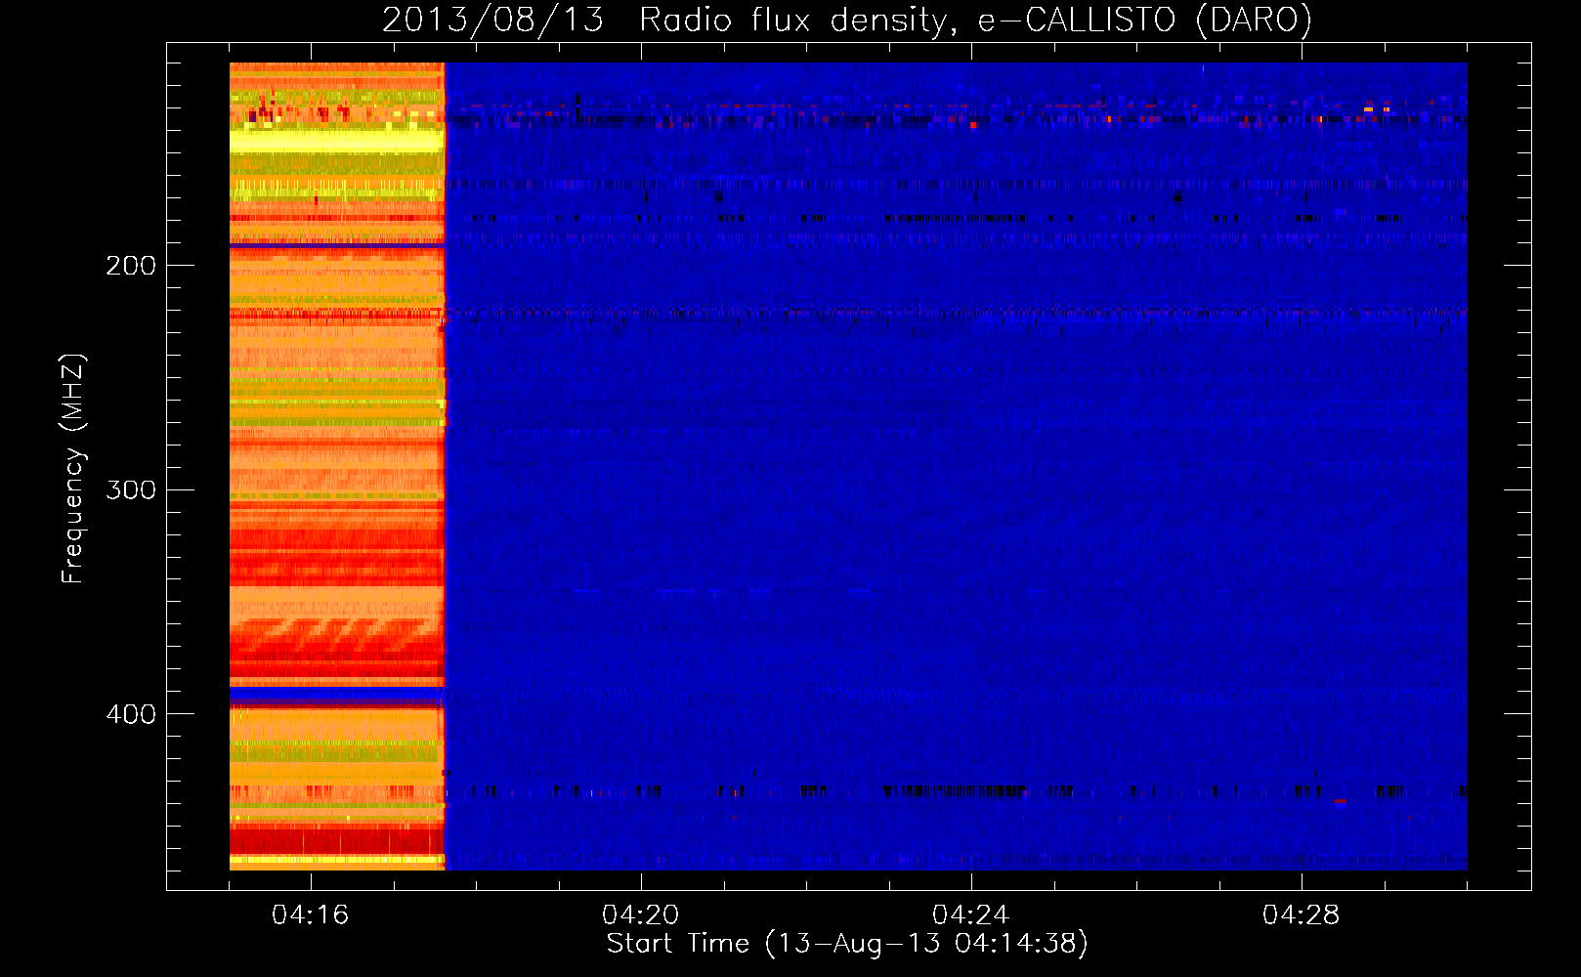Click the plot title "2013/08/13 Radio flux density, e-CALLISTO (DARO)"
The image size is (1581, 977).
click(847, 20)
